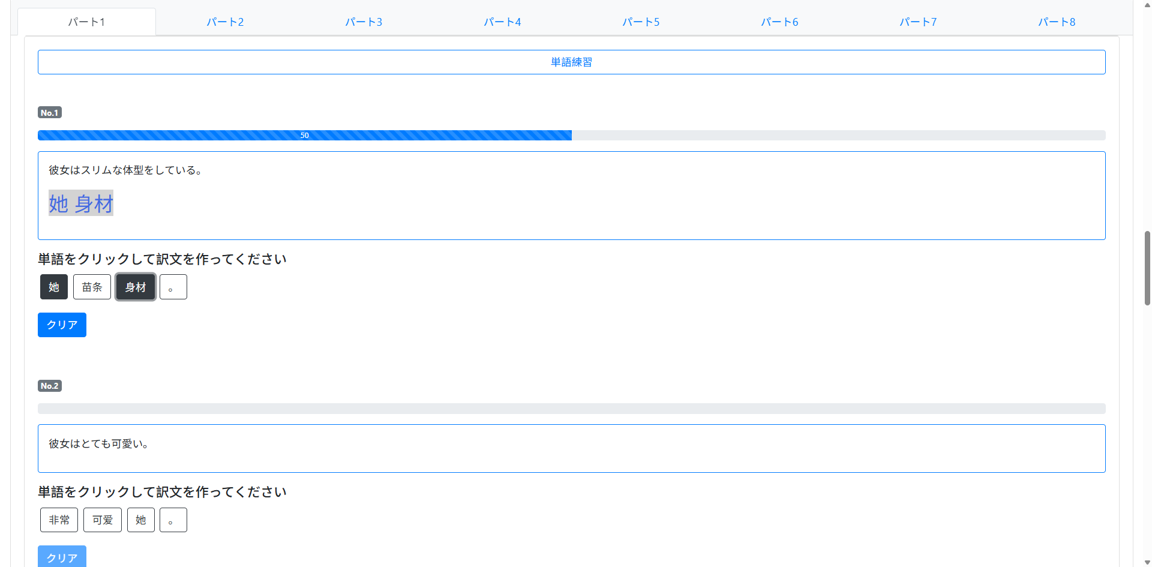Select the 可爱 word button
Image resolution: width=1152 pixels, height=567 pixels.
pos(103,520)
